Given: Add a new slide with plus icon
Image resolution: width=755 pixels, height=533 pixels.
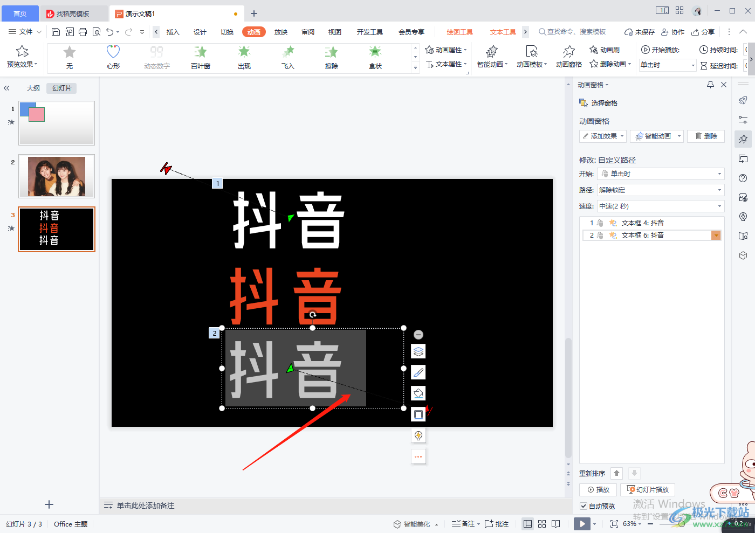Looking at the screenshot, I should (49, 504).
